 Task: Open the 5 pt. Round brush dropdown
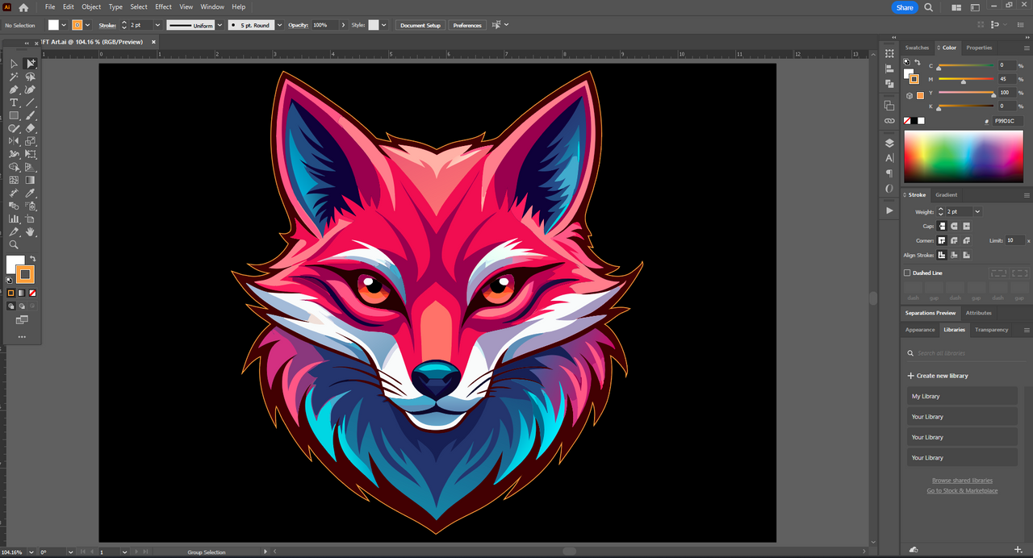tap(278, 25)
